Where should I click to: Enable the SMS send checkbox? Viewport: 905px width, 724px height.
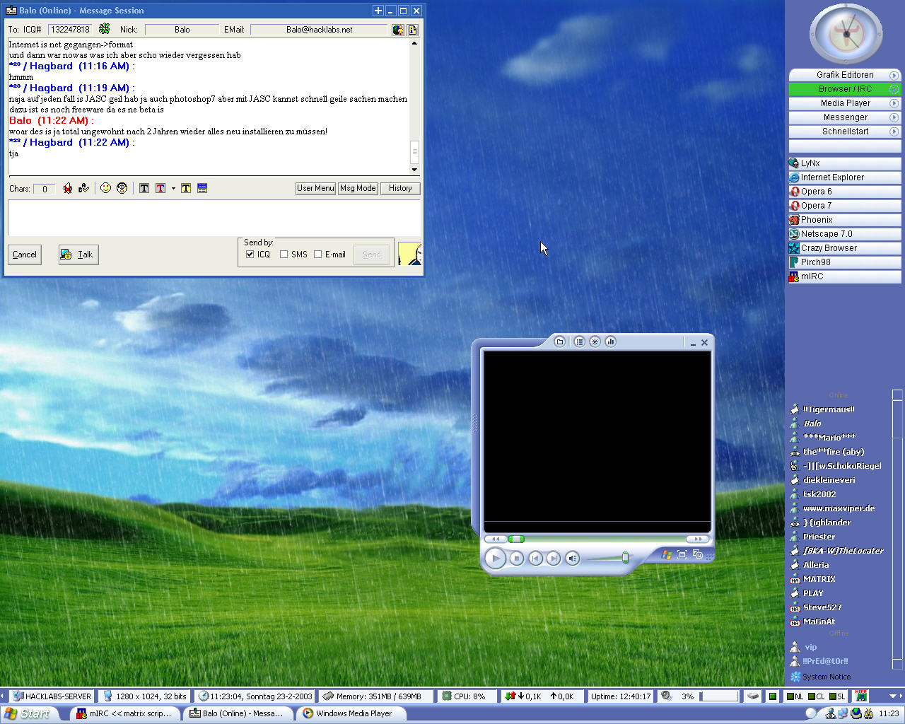(x=284, y=255)
